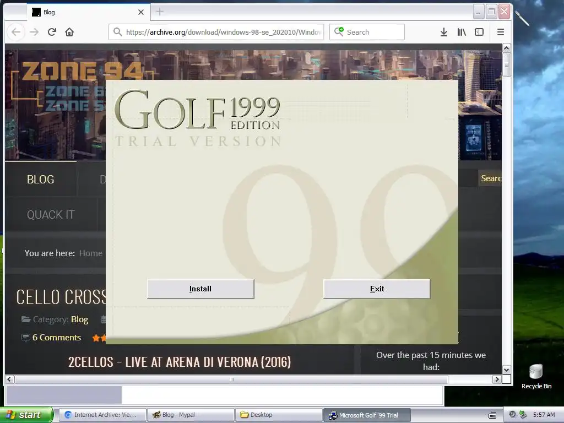Click the Home breadcrumb link

pos(91,253)
